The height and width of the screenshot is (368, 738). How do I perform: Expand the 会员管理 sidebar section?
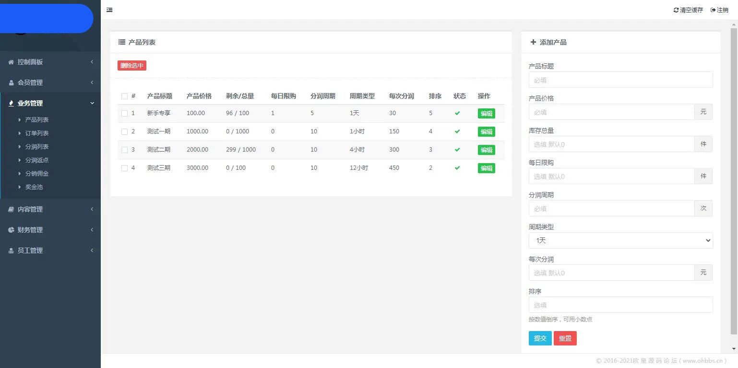50,83
